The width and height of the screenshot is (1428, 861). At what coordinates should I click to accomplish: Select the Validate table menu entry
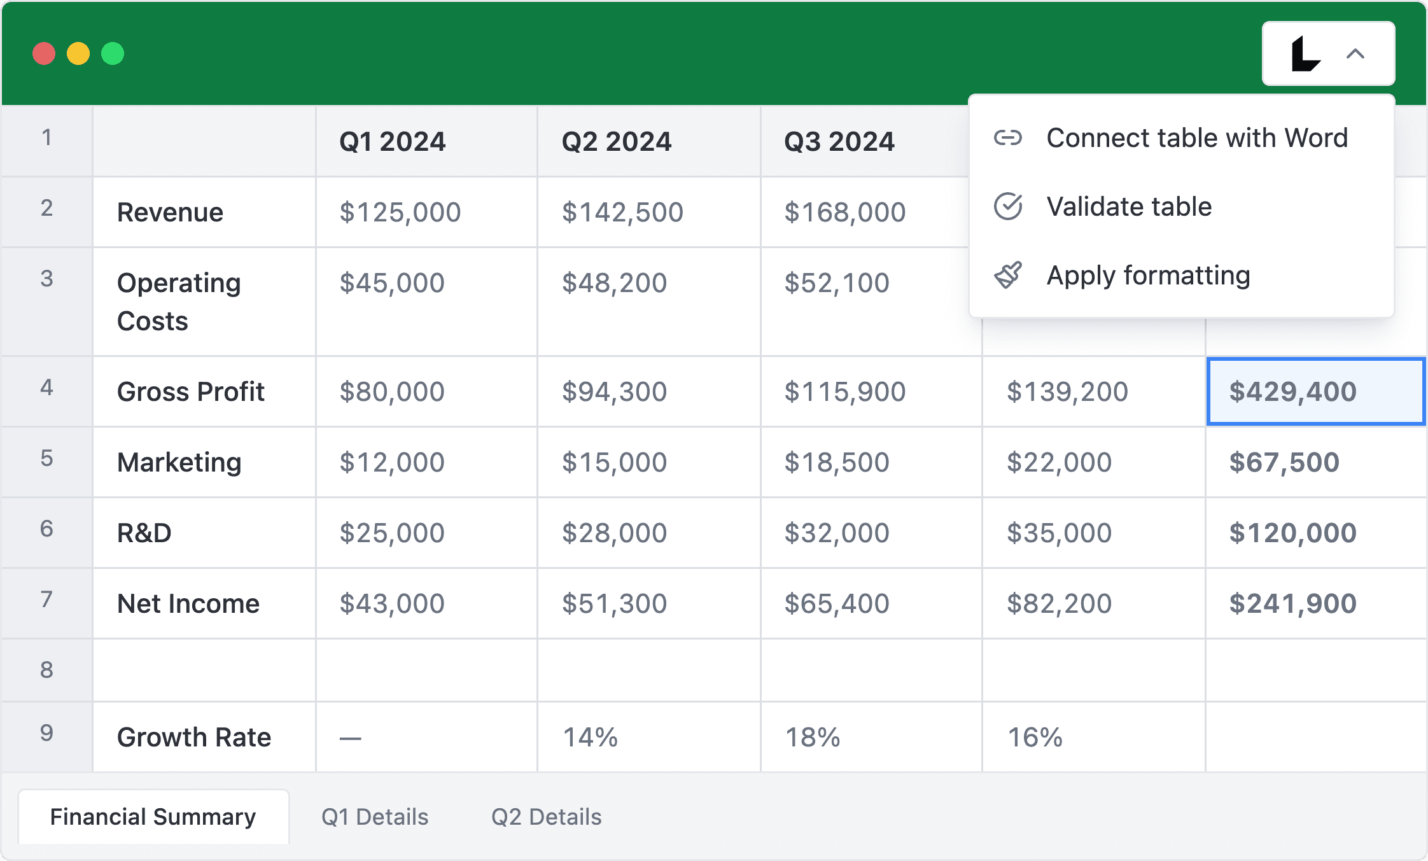coord(1129,207)
